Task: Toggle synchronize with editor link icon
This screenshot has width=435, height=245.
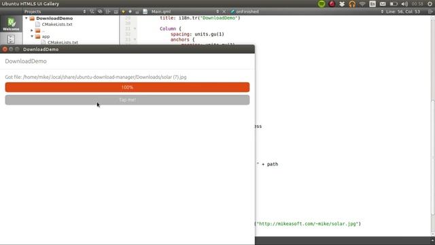Action: (100, 12)
